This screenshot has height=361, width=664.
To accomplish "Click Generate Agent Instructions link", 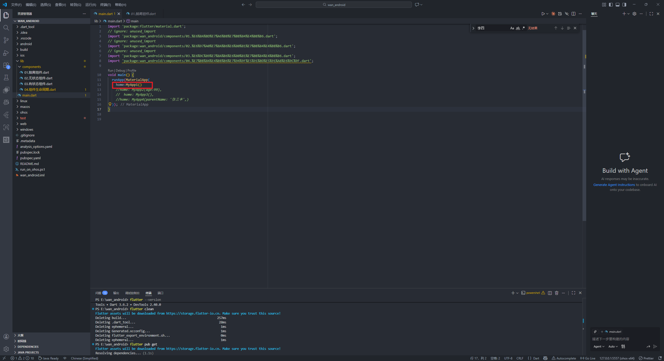I will click(614, 185).
